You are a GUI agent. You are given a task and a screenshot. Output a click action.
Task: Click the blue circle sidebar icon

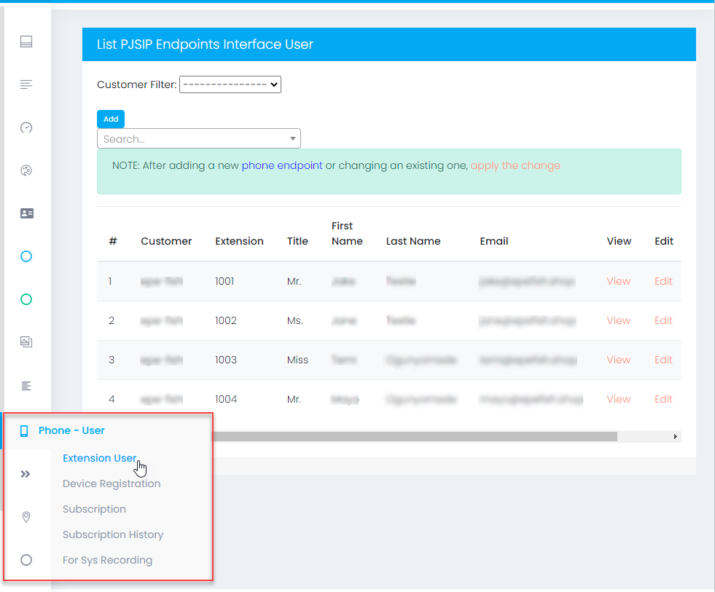[26, 256]
